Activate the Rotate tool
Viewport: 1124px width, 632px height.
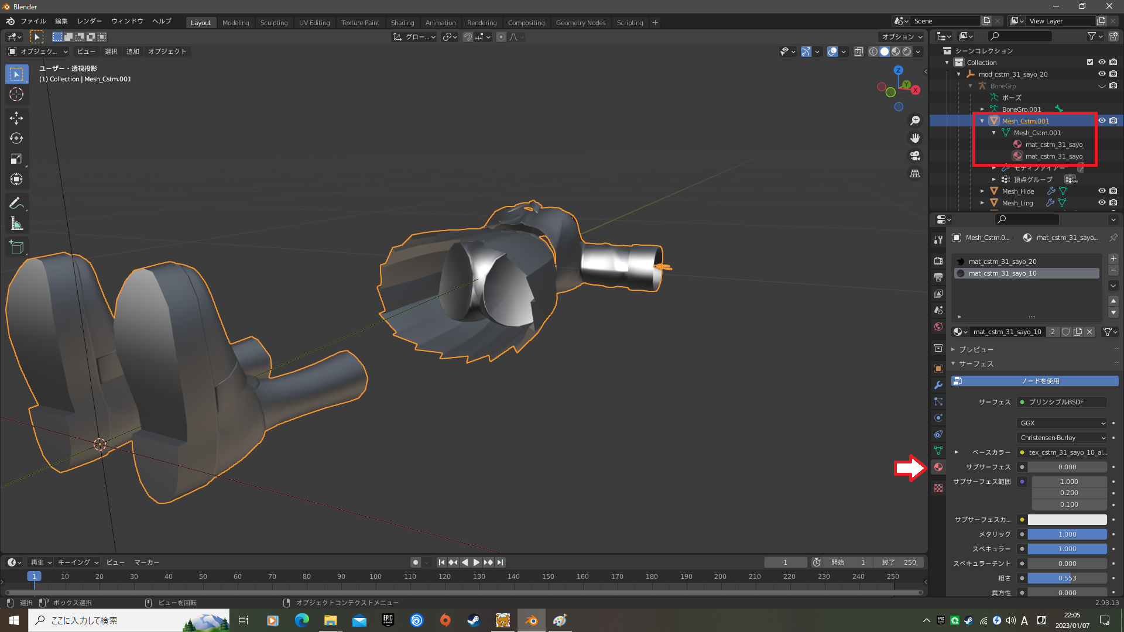click(16, 139)
